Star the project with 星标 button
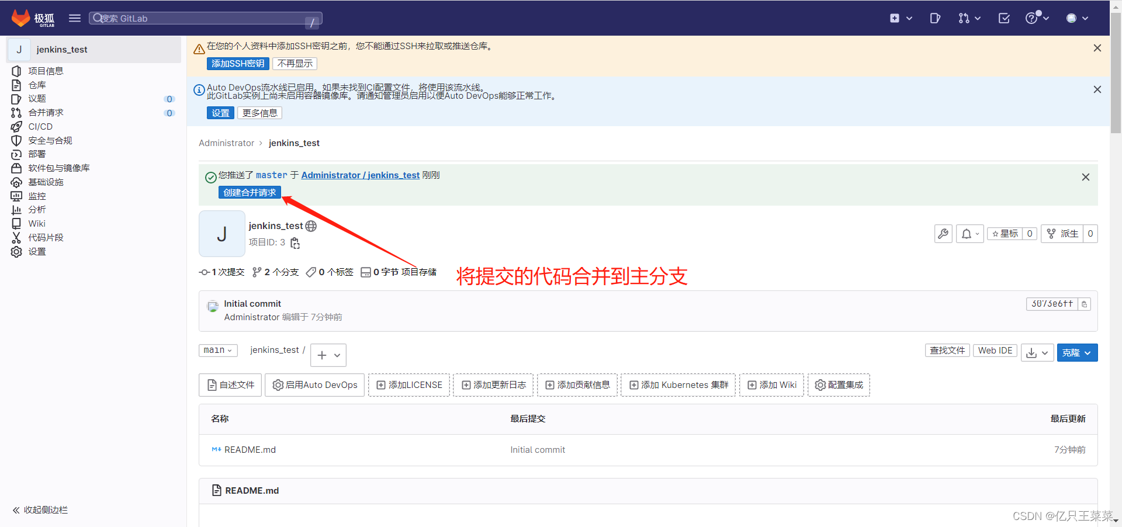 pos(1005,234)
